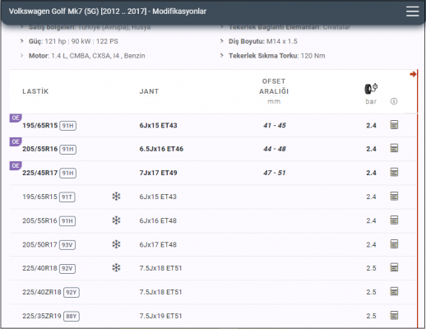This screenshot has width=426, height=329.
Task: Click the 120 Nm torque value
Action: coord(313,56)
